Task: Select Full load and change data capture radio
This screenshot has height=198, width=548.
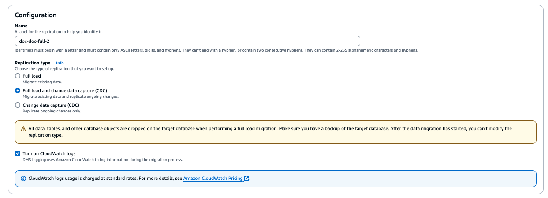Action: coord(18,91)
